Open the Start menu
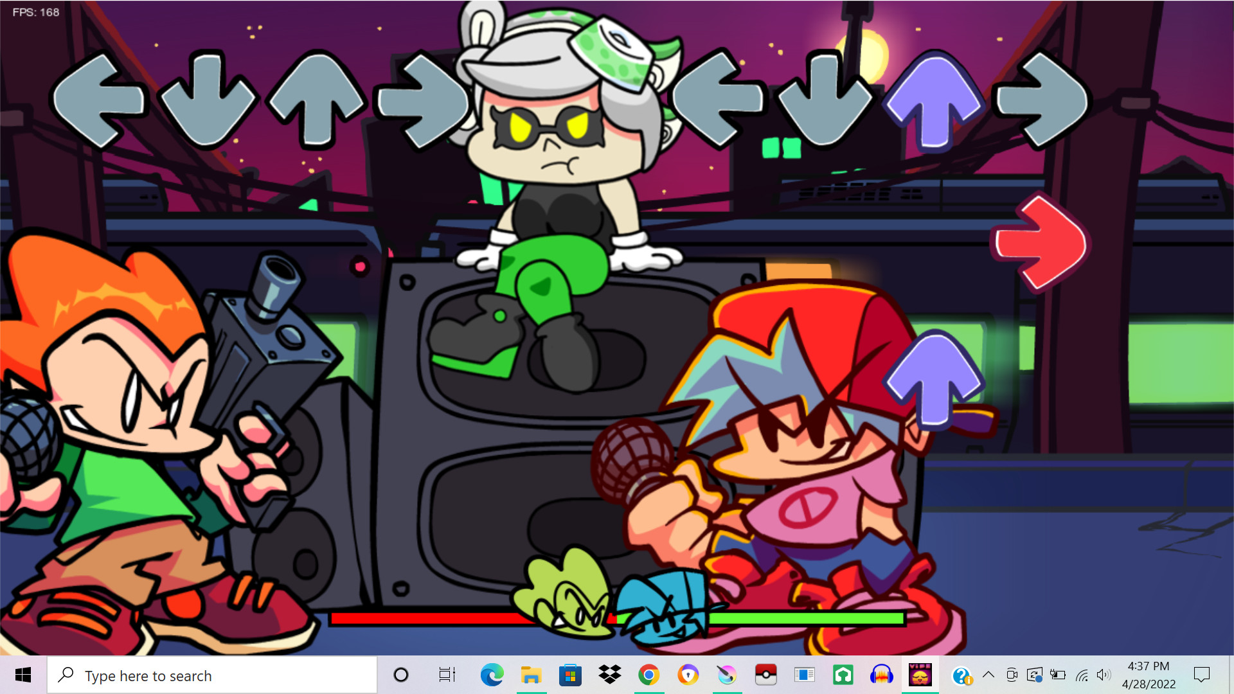 23,675
